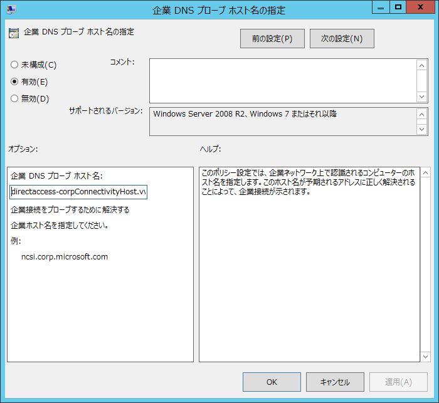Click the オプション: section label
439x403 pixels.
pyautogui.click(x=23, y=149)
